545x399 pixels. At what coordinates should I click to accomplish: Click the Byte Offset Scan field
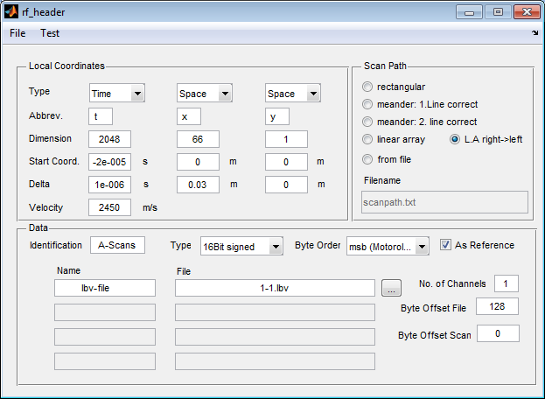point(498,333)
